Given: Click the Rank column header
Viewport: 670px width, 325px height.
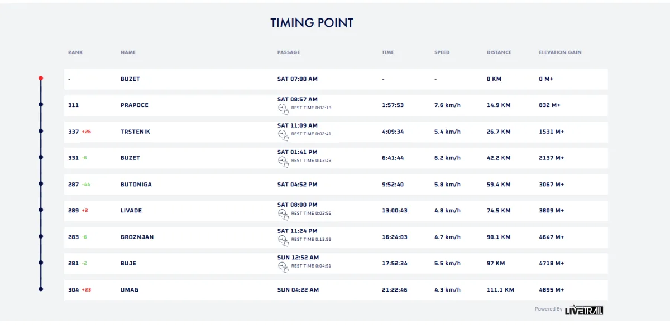Looking at the screenshot, I should (75, 52).
